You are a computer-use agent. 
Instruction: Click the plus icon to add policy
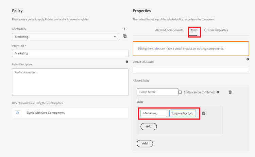tap(125, 29)
